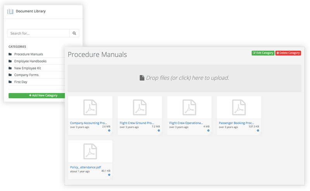The image size is (310, 191).
Task: Click blue options icon on Passenger Booking card
Action: pos(258,130)
